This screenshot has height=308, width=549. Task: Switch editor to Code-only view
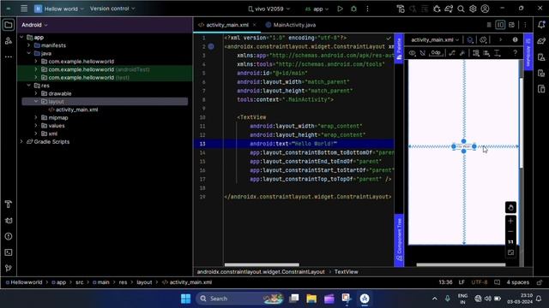(489, 25)
